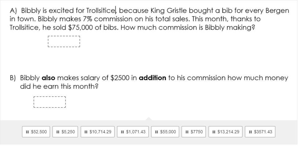
Task: Click the grip icon beside $3571.43
Action: (x=250, y=132)
